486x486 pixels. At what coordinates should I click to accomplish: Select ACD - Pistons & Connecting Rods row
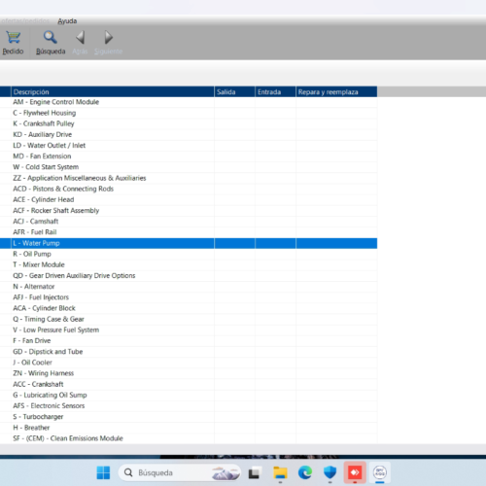tap(189, 189)
